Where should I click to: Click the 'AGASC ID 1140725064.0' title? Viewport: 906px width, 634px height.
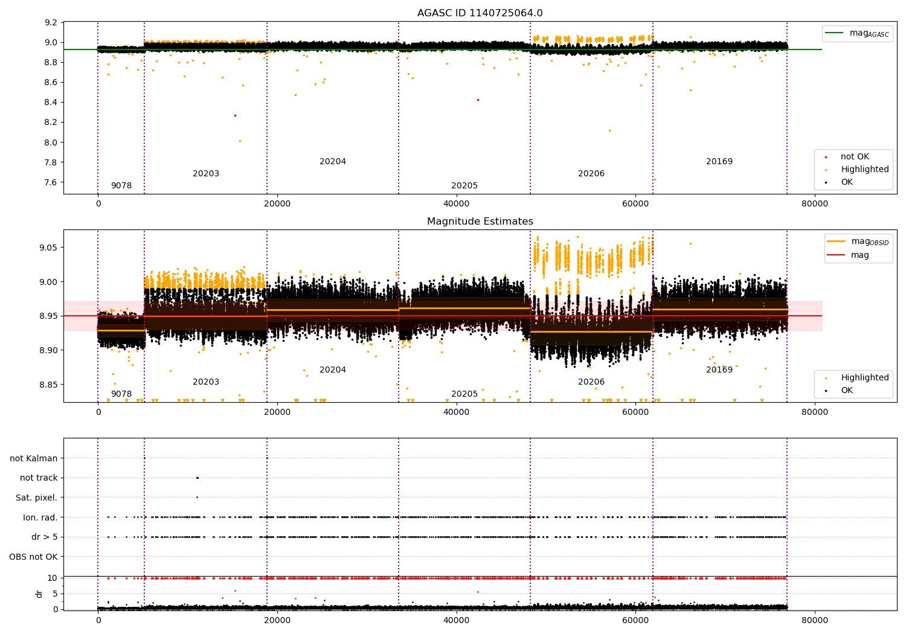(x=480, y=13)
